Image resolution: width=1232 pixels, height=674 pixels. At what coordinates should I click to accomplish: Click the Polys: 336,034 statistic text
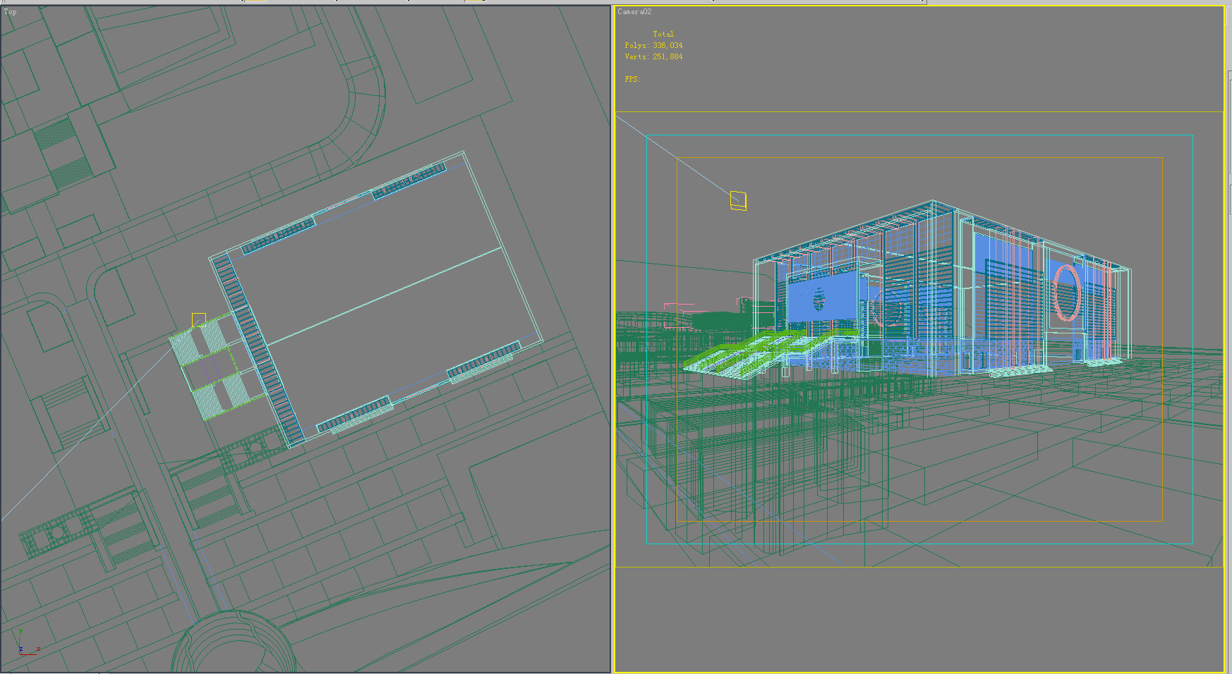click(653, 45)
